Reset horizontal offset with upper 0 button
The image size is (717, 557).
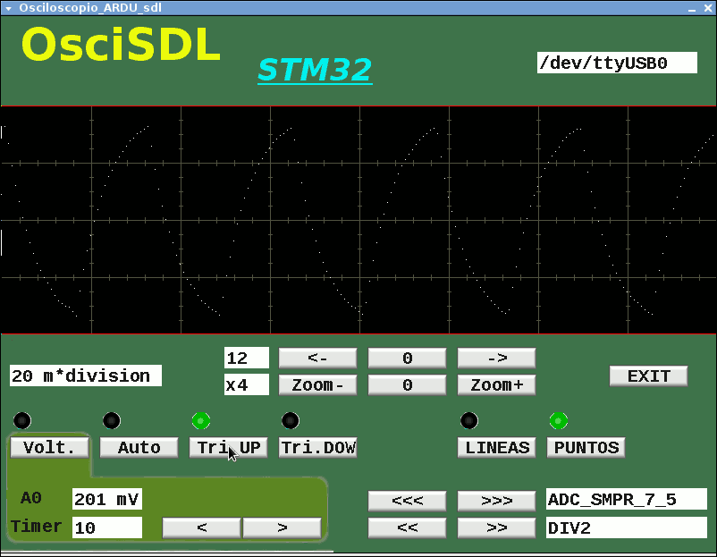pyautogui.click(x=407, y=358)
